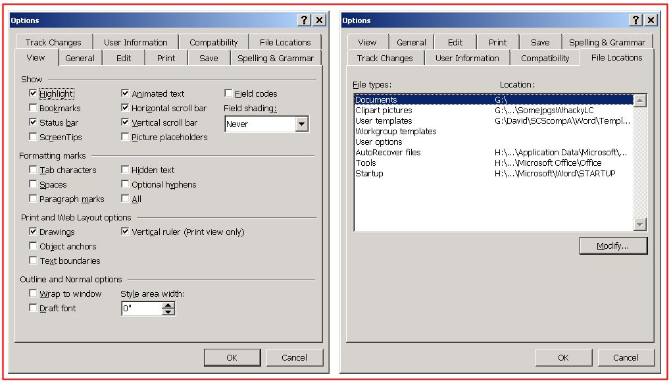Open the Compatibility tab in left dialog

coord(213,42)
